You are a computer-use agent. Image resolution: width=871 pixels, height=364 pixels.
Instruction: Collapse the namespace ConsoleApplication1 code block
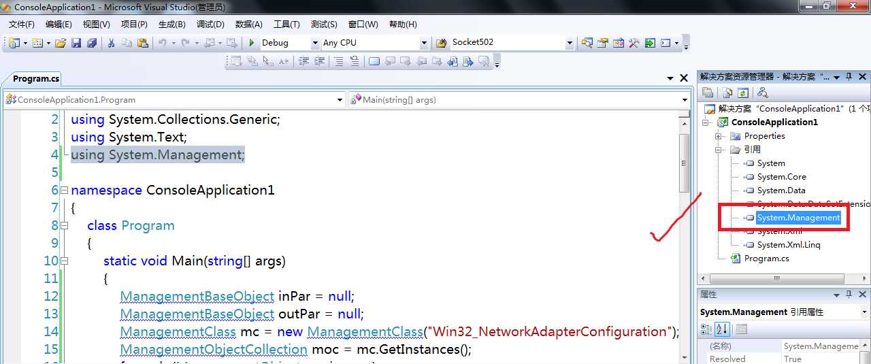[x=64, y=190]
